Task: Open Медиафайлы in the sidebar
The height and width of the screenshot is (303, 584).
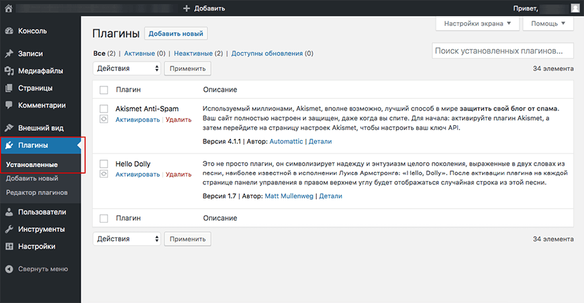Action: pos(40,70)
